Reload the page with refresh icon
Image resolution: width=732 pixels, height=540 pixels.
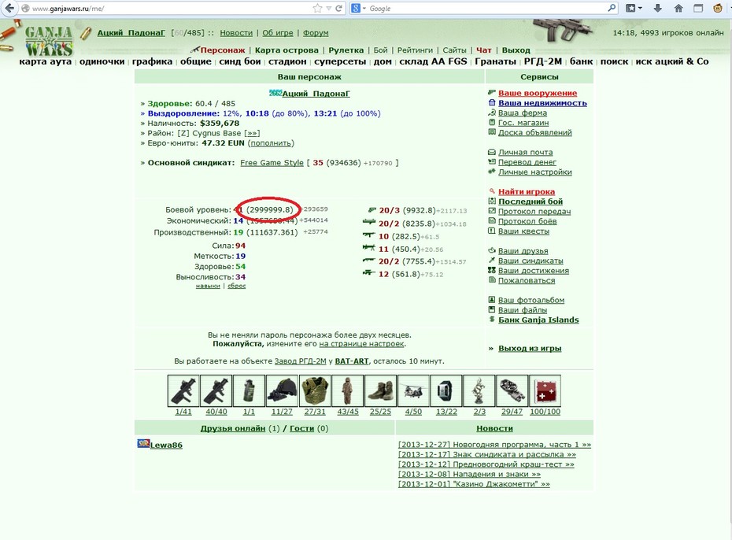coord(339,8)
